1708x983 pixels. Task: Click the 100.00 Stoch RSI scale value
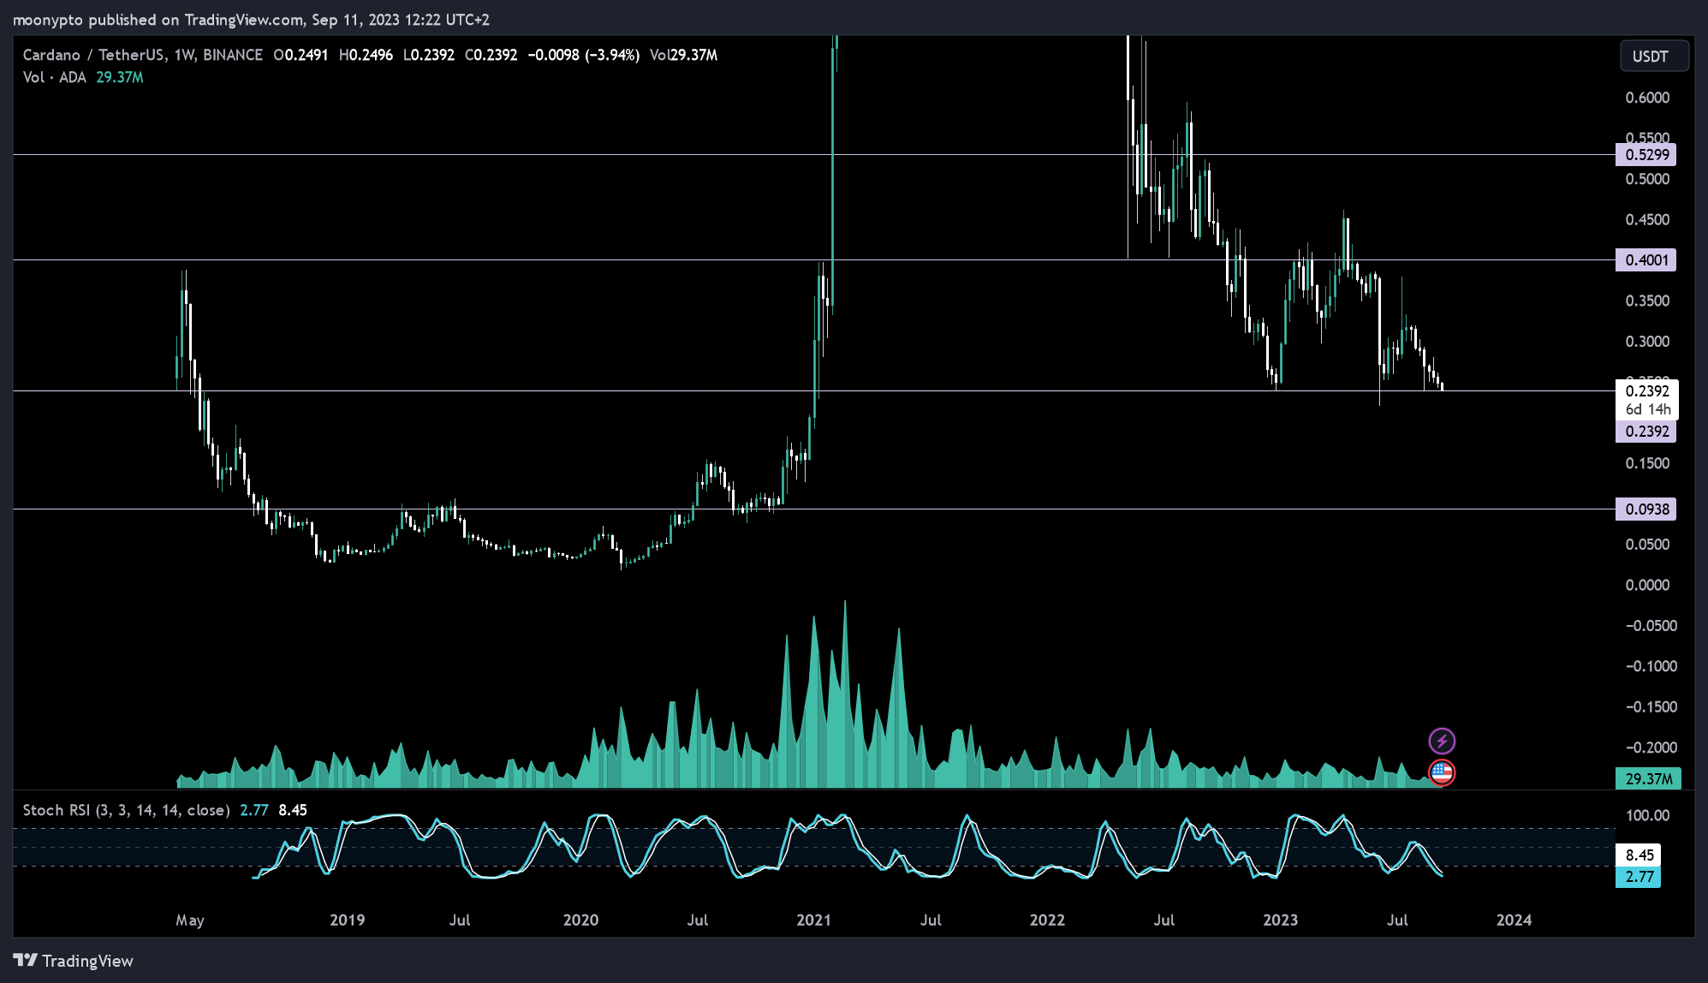pos(1647,815)
